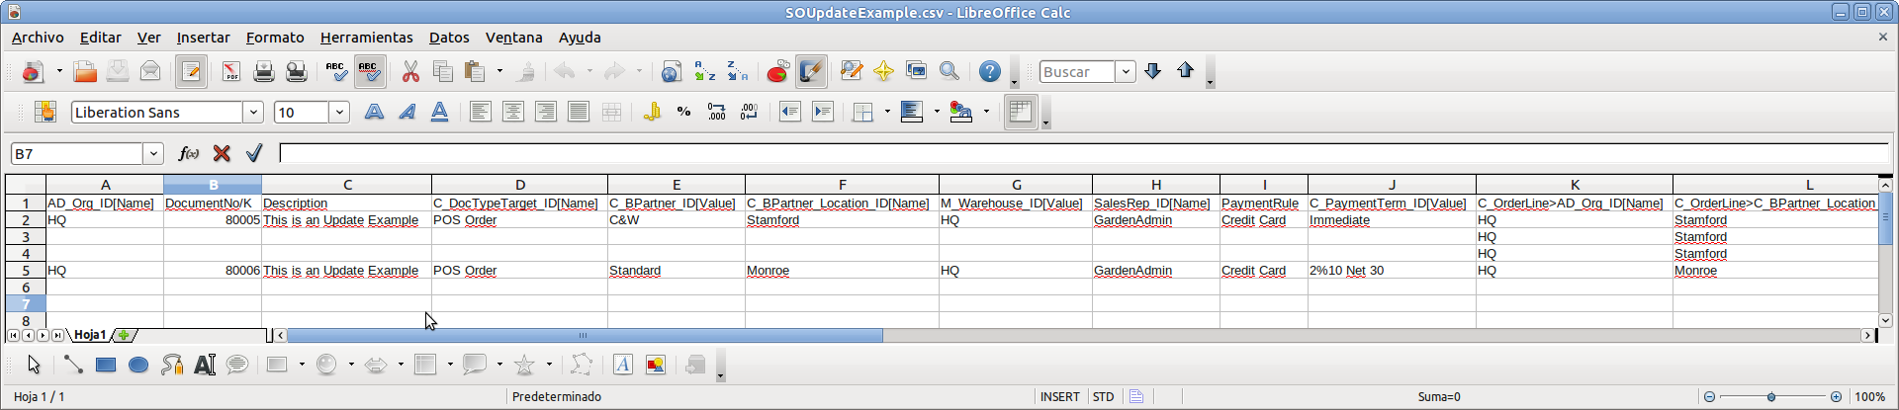Click the sort ascending A-Z icon
The height and width of the screenshot is (410, 1899).
pos(704,72)
